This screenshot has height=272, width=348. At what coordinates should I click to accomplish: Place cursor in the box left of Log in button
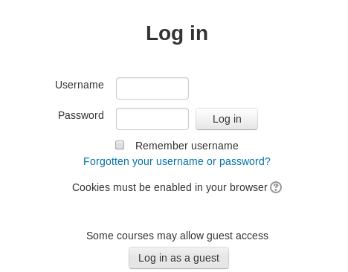(x=152, y=119)
